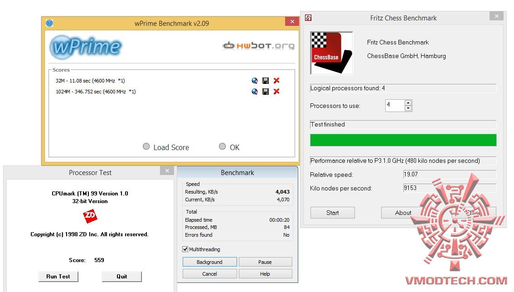The height and width of the screenshot is (292, 514).
Task: Submit the 1024M score online via globe icon
Action: [x=255, y=92]
